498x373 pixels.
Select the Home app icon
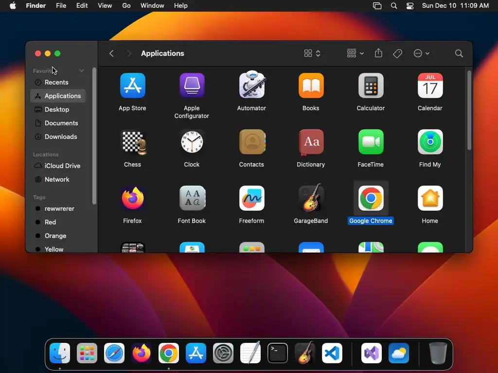[x=430, y=198]
